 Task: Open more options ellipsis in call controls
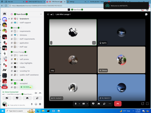(x=110, y=104)
